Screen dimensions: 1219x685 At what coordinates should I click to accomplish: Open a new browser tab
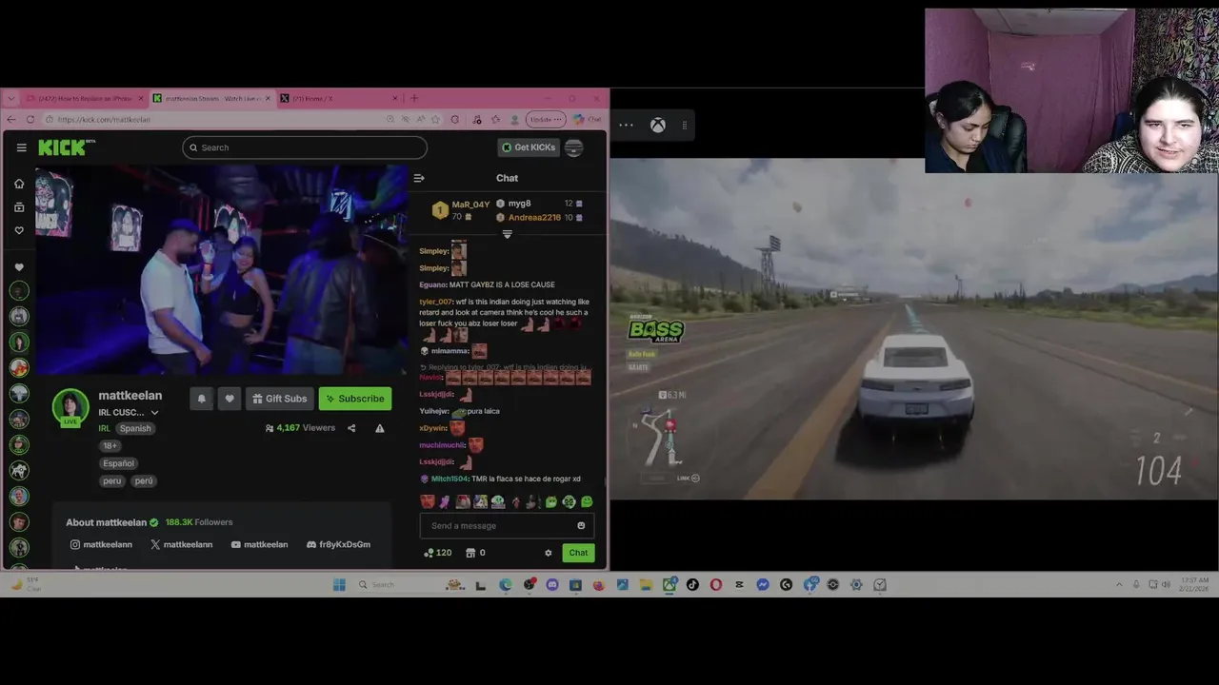413,98
